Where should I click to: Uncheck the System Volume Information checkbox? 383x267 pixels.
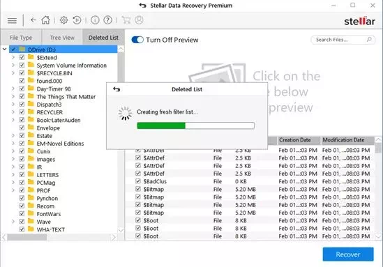[x=22, y=65]
